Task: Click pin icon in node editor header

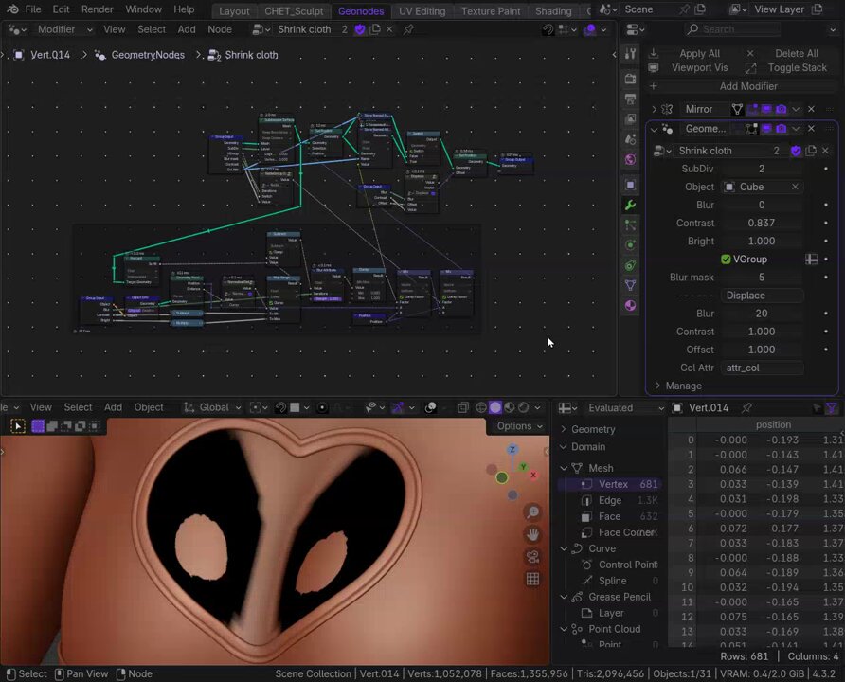Action: point(408,29)
